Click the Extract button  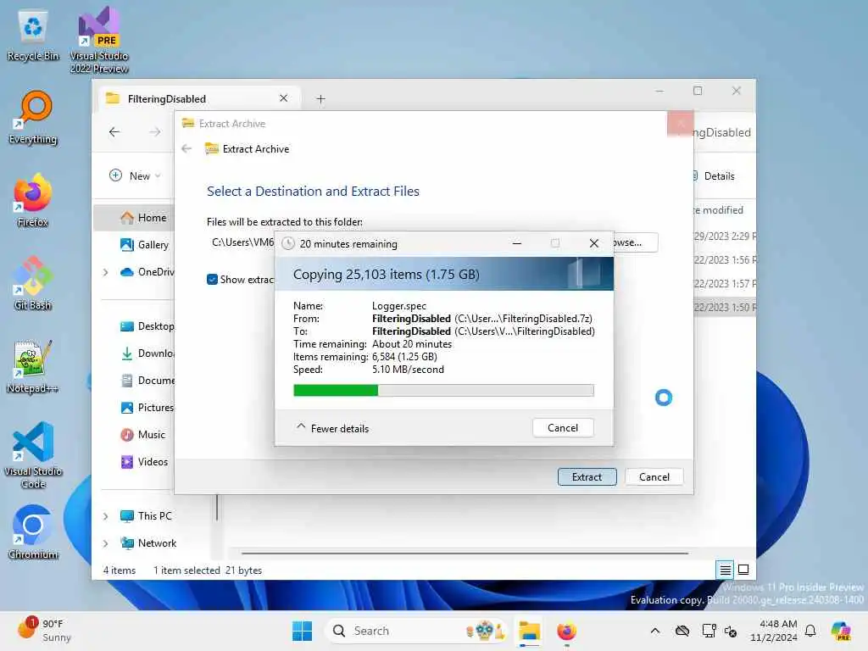click(587, 476)
